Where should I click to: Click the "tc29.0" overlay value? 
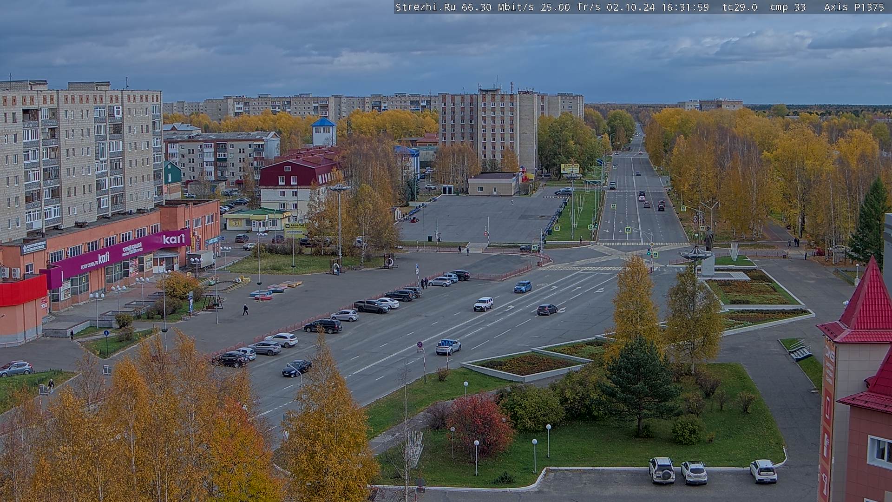(740, 7)
